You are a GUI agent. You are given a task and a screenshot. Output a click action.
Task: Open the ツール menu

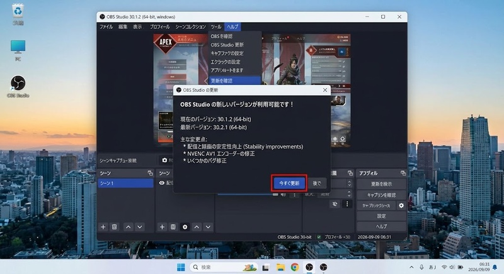click(216, 27)
